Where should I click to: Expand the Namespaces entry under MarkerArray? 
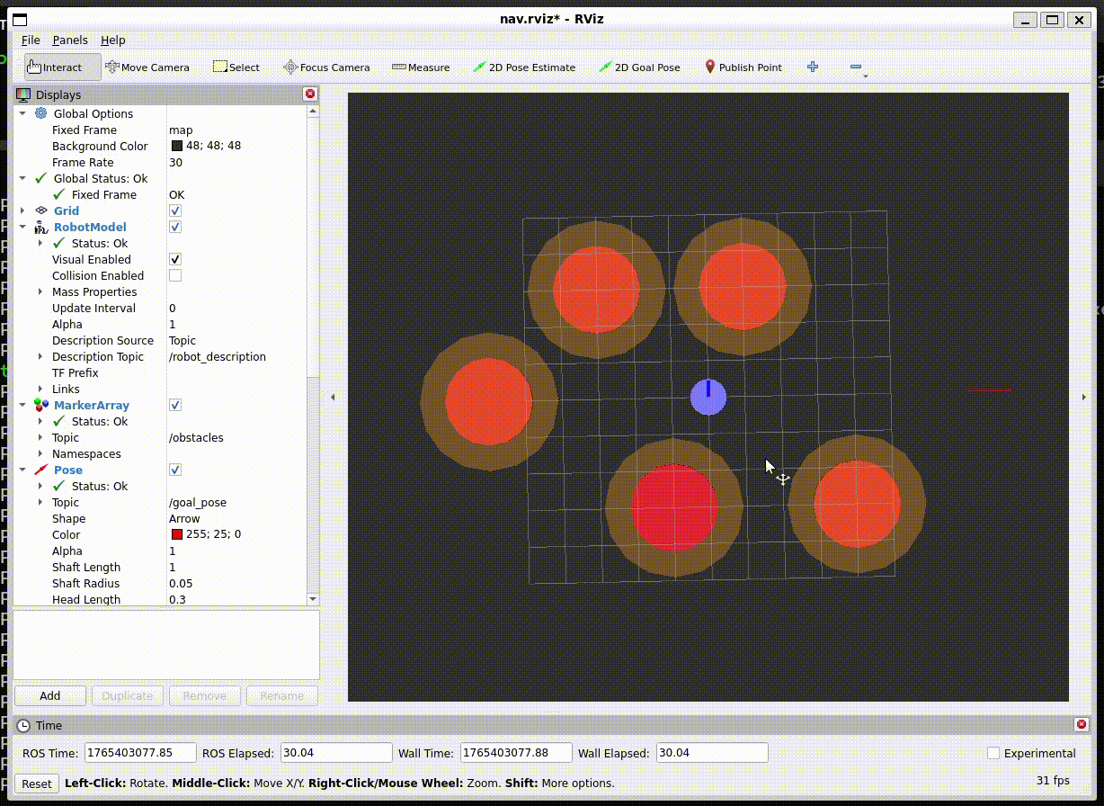(x=39, y=453)
